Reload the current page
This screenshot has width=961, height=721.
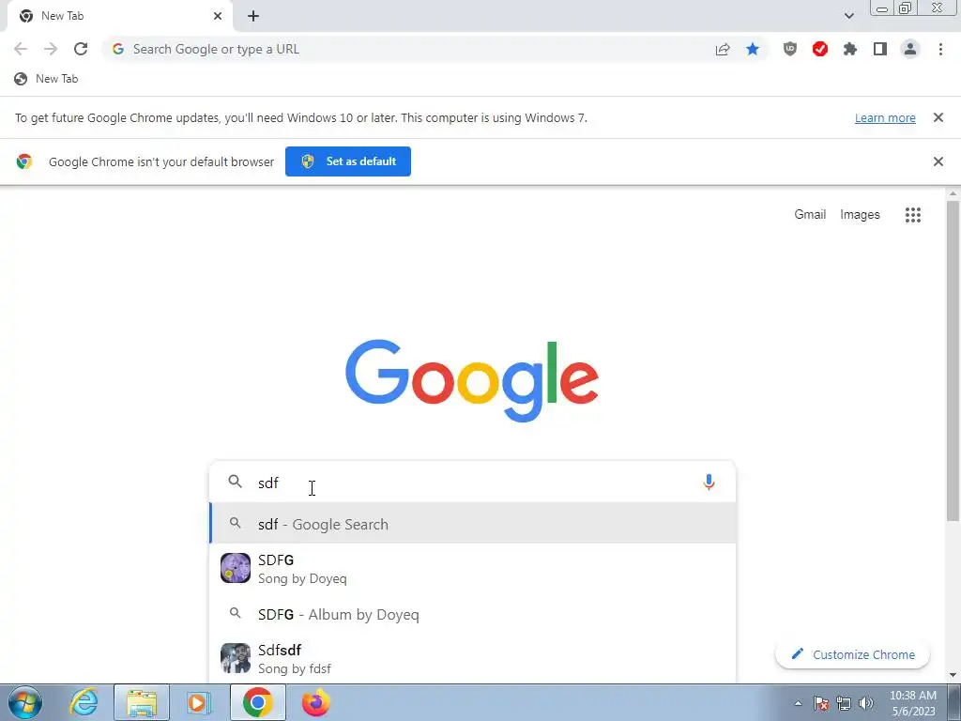tap(81, 49)
